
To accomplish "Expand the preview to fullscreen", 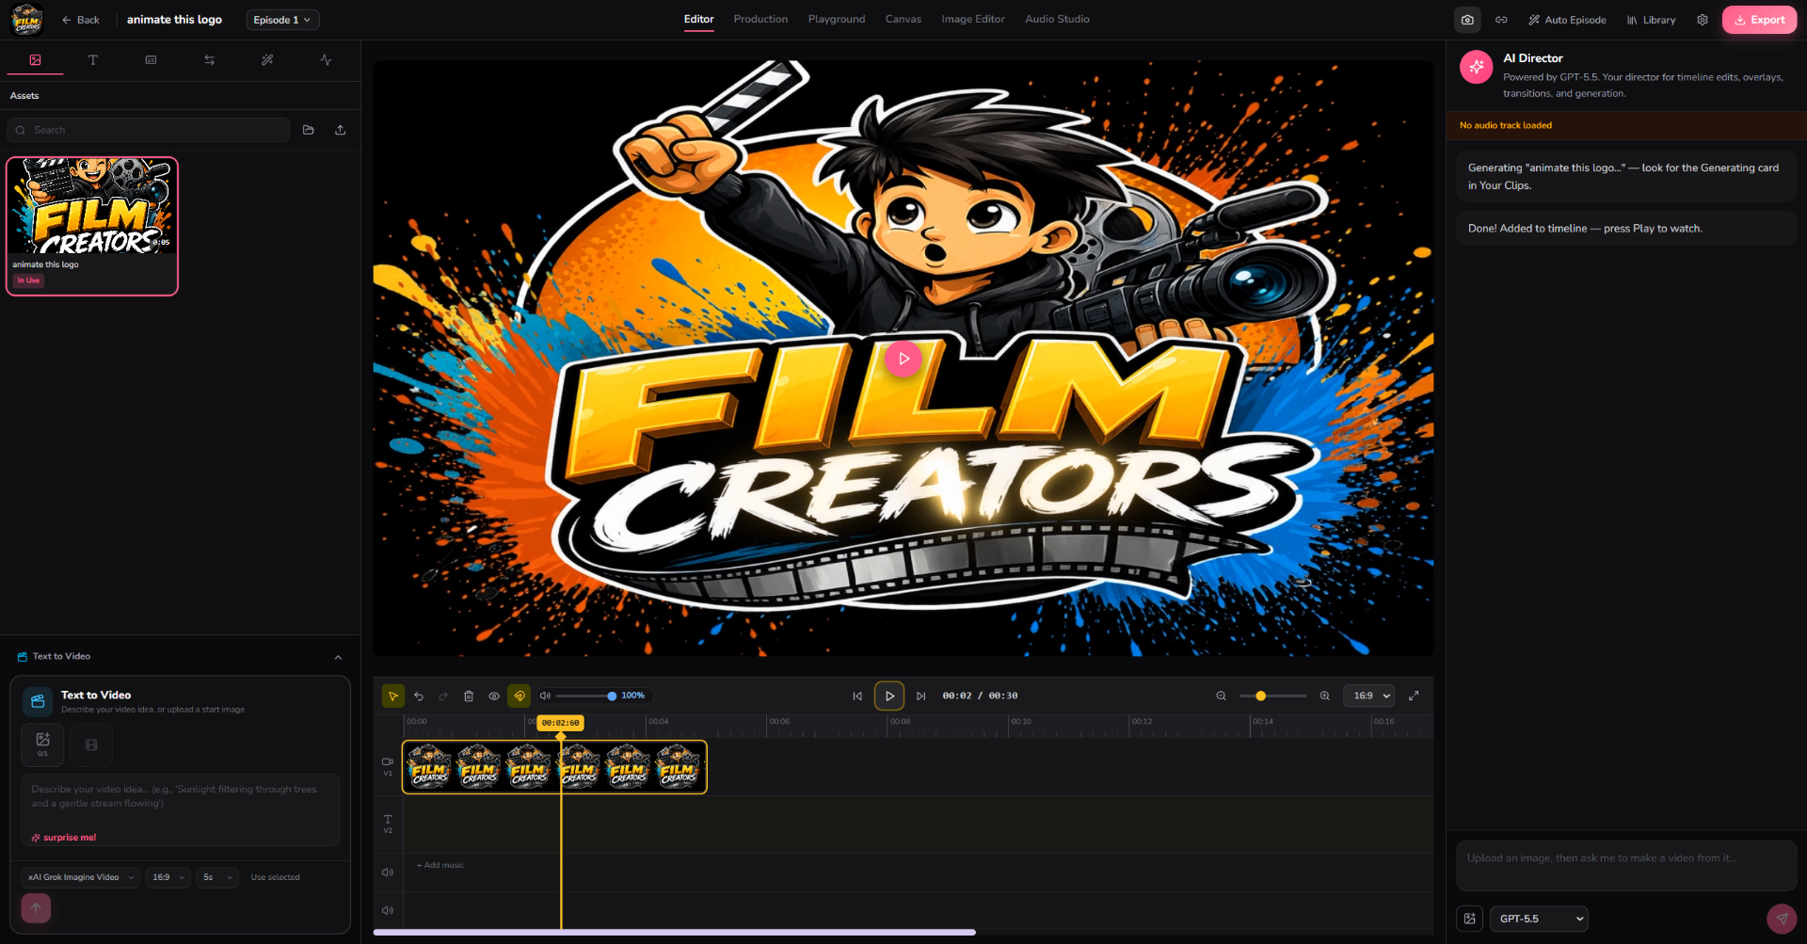I will pyautogui.click(x=1414, y=696).
